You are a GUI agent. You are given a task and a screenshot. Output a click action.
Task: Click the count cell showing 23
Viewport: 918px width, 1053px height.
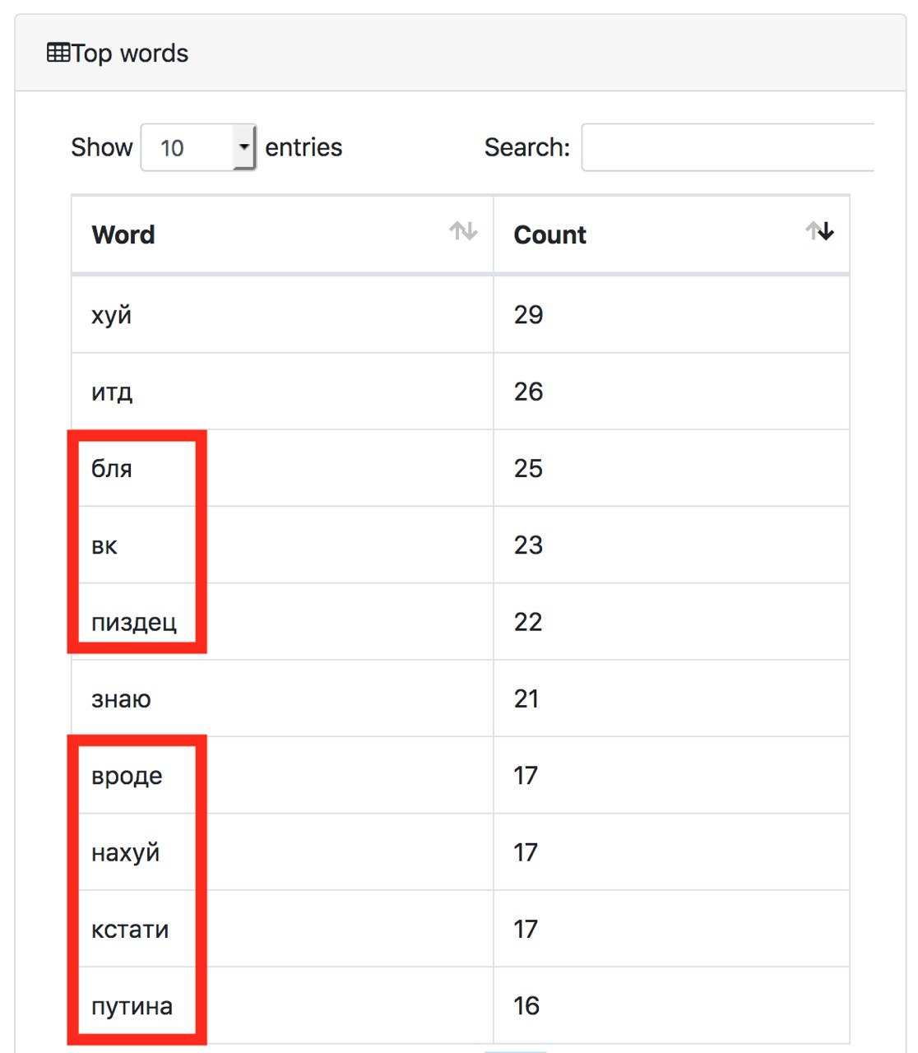(671, 545)
